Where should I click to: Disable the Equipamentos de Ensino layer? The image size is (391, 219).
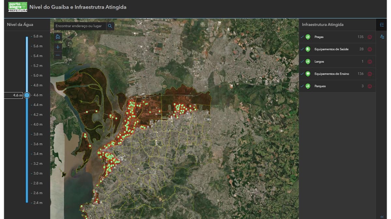click(x=303, y=74)
